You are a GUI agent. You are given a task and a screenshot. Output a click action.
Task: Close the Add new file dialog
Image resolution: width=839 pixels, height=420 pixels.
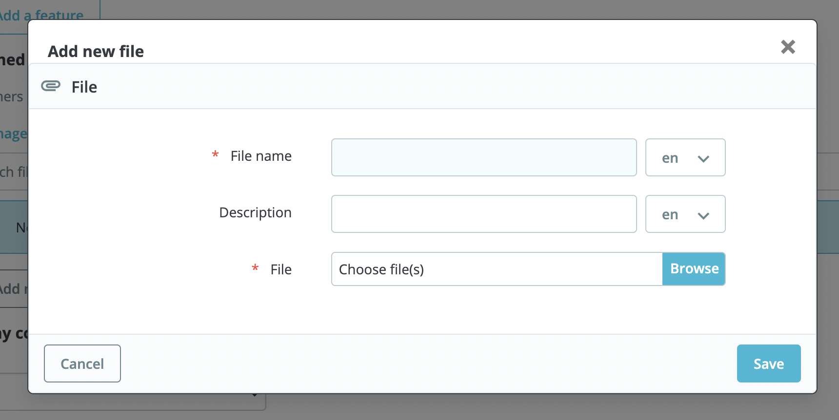point(788,47)
